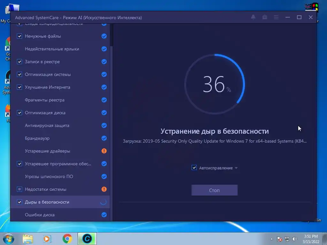This screenshot has width=327, height=245.
Task: Select the Фрагменты реестра item
Action: (60, 100)
